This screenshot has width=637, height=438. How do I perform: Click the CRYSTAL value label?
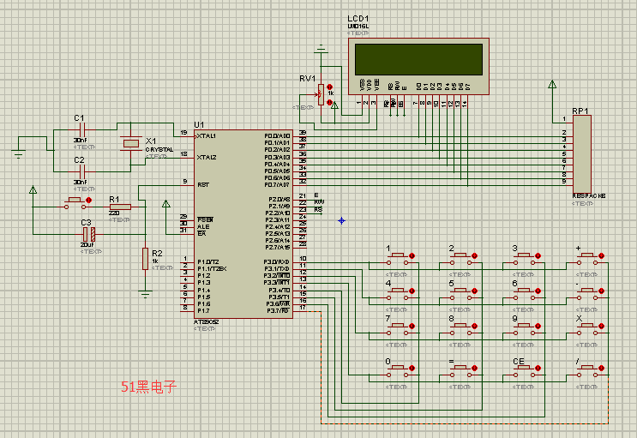tap(159, 149)
